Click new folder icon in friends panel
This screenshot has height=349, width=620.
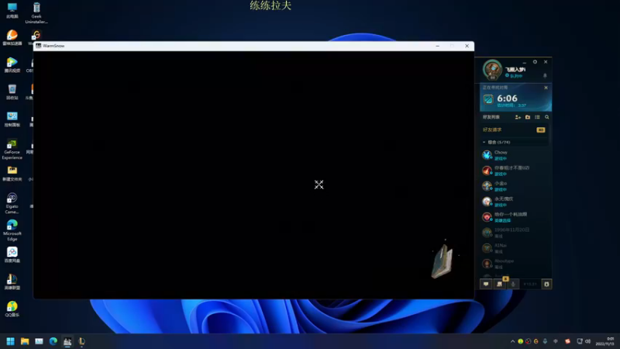(528, 117)
